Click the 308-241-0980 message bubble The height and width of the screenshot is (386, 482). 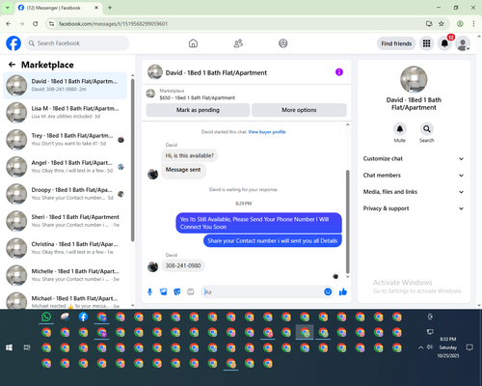coord(183,265)
